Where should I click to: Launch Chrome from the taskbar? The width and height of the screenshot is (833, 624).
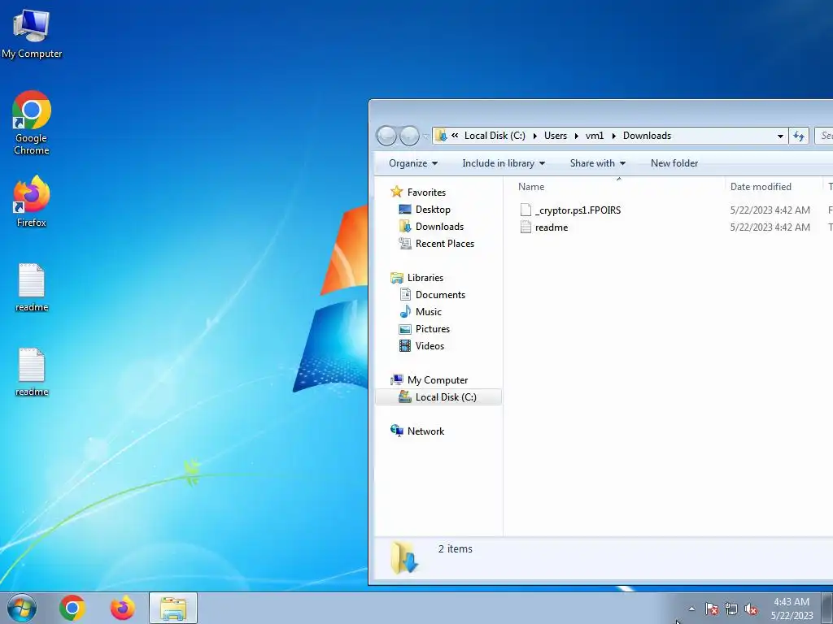(x=72, y=608)
